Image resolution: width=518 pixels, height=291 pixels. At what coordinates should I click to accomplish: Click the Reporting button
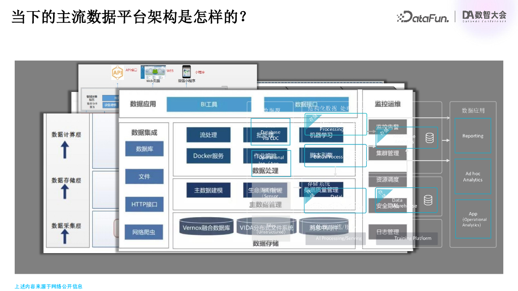472,135
